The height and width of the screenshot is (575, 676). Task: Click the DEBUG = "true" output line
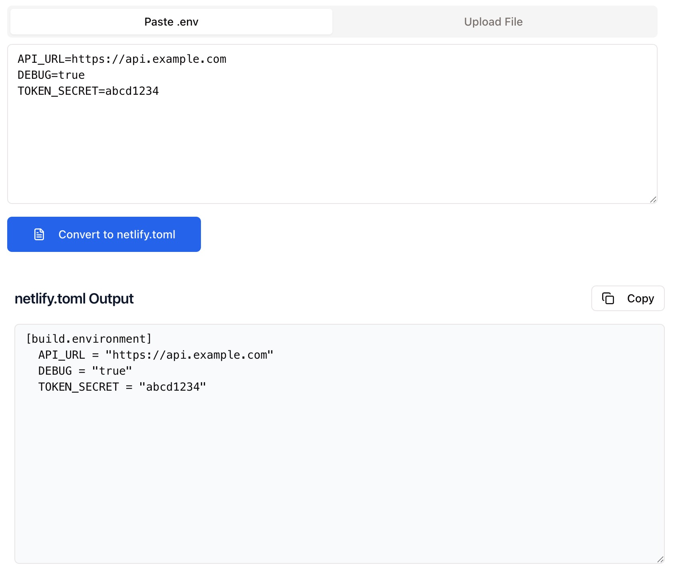pyautogui.click(x=85, y=371)
